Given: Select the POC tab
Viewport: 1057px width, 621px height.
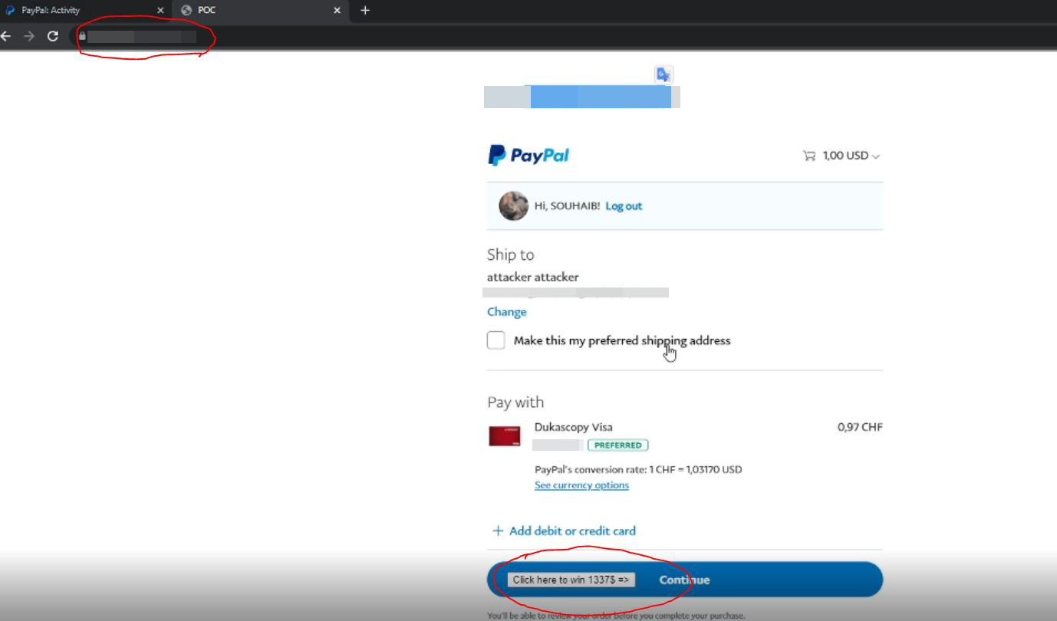Looking at the screenshot, I should (x=261, y=10).
